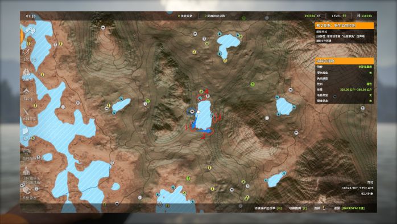Open the rifle weapon skills sidebar icon
397x224 pixels.
coord(26,111)
